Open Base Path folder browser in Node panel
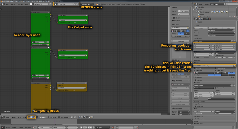The width and height of the screenshot is (238, 129). click(x=188, y=28)
